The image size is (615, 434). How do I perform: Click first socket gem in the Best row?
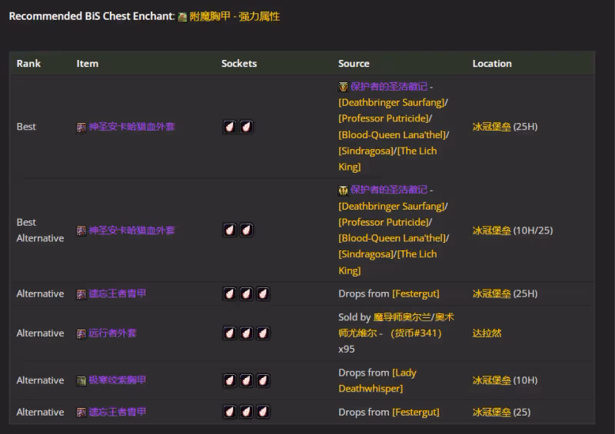[x=230, y=127]
